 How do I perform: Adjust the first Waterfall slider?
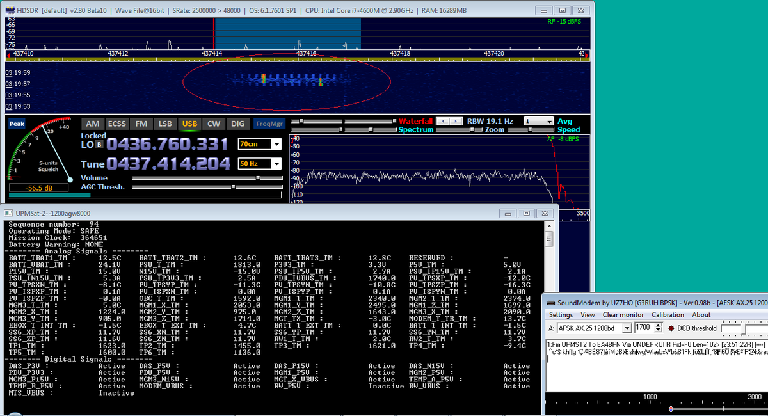pos(316,121)
